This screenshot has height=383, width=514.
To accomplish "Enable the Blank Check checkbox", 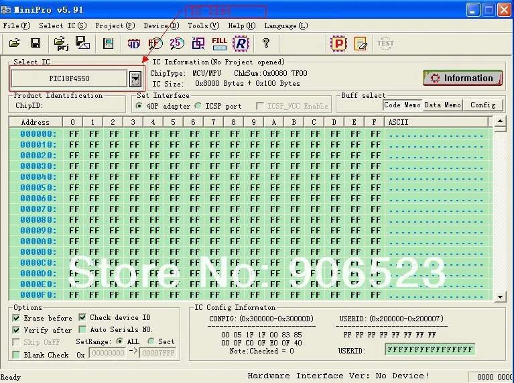I will point(16,355).
